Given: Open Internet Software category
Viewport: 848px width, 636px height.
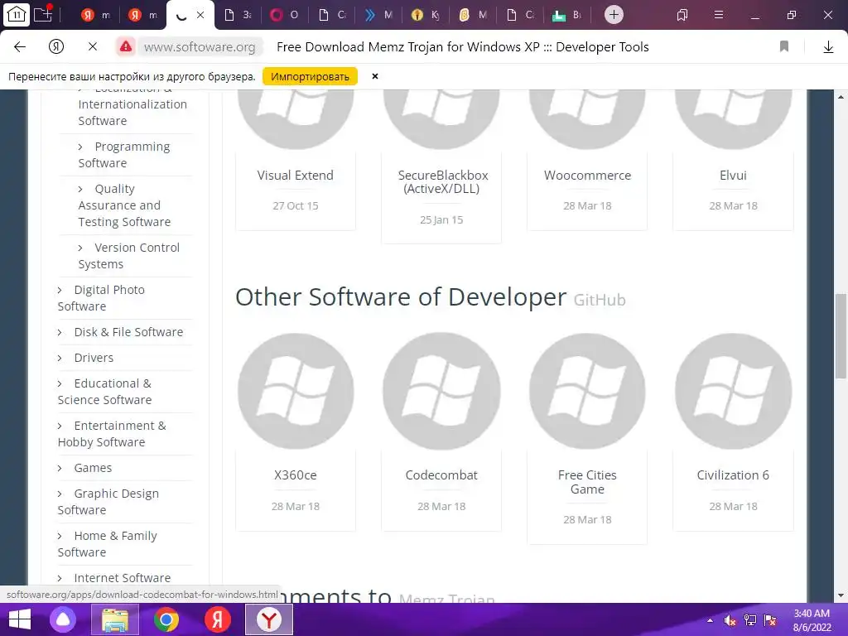Looking at the screenshot, I should click(x=123, y=578).
